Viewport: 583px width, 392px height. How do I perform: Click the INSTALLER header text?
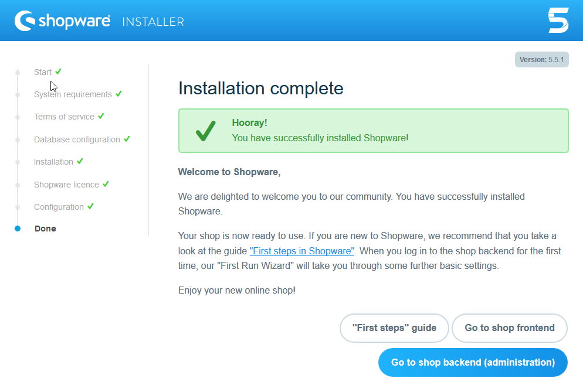click(x=153, y=22)
